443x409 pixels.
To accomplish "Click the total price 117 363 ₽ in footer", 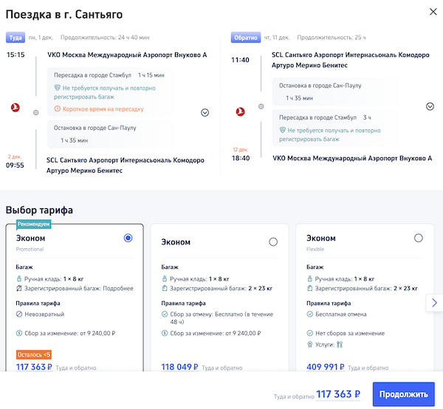I will pos(338,394).
